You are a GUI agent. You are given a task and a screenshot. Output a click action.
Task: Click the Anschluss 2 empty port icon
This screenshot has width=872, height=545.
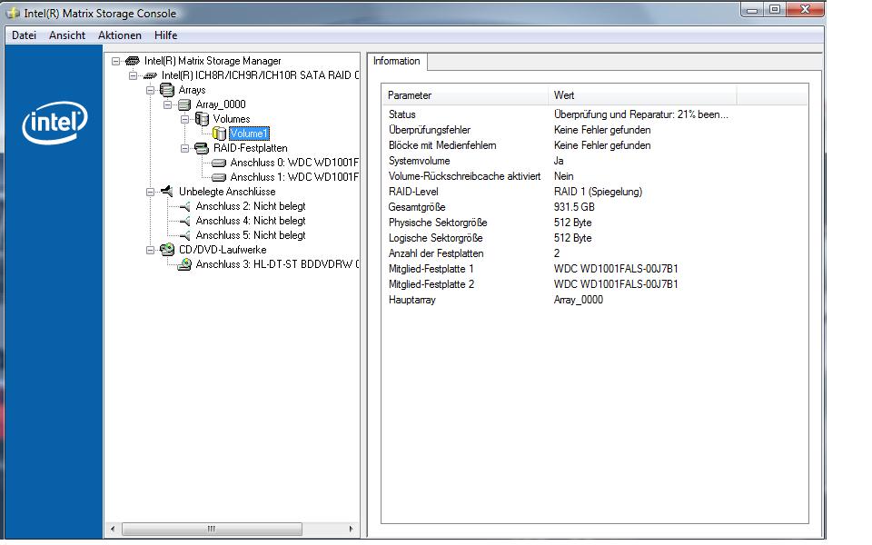point(185,206)
